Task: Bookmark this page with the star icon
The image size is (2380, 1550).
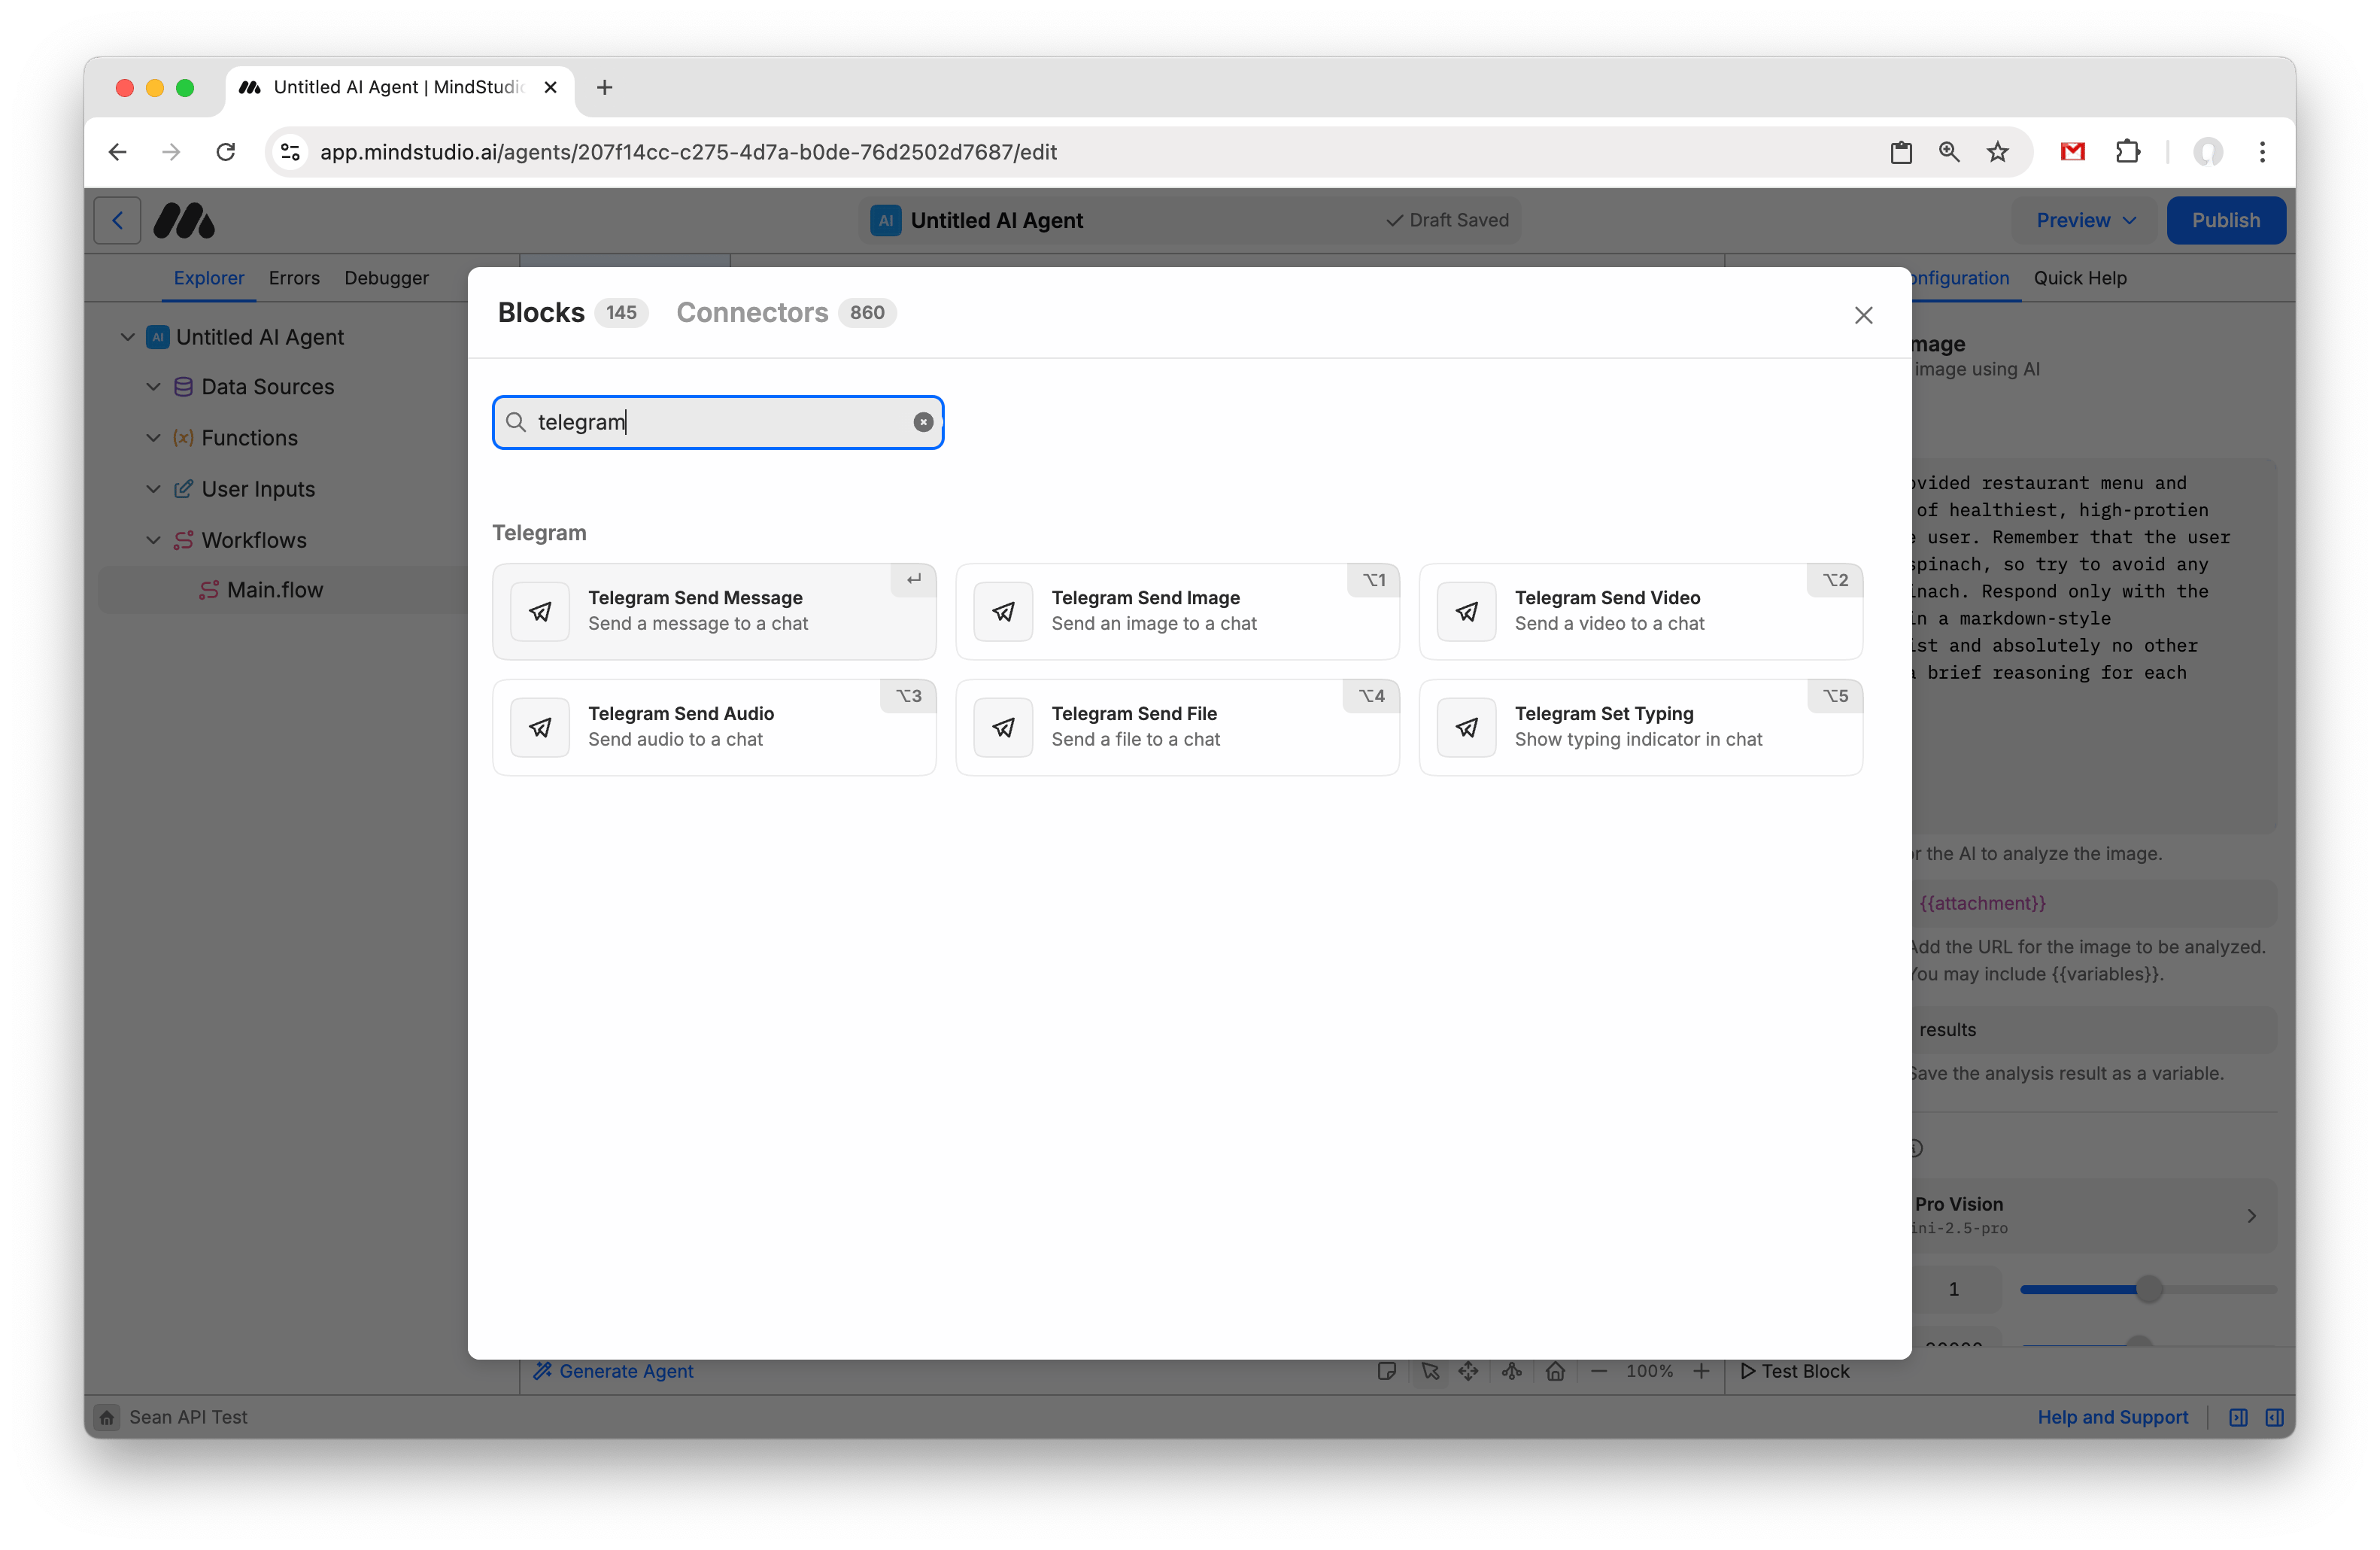Action: [1997, 152]
